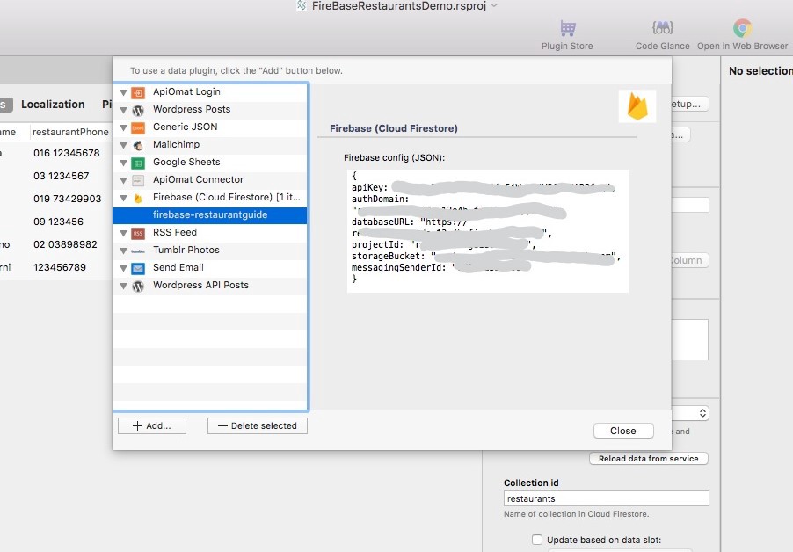Viewport: 793px width, 552px height.
Task: Click the FireBaseRestaurantsDemo.rsproj window title
Action: pos(398,6)
